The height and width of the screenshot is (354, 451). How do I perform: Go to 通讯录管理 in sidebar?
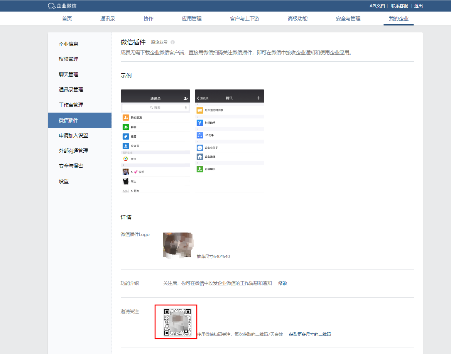80,90
